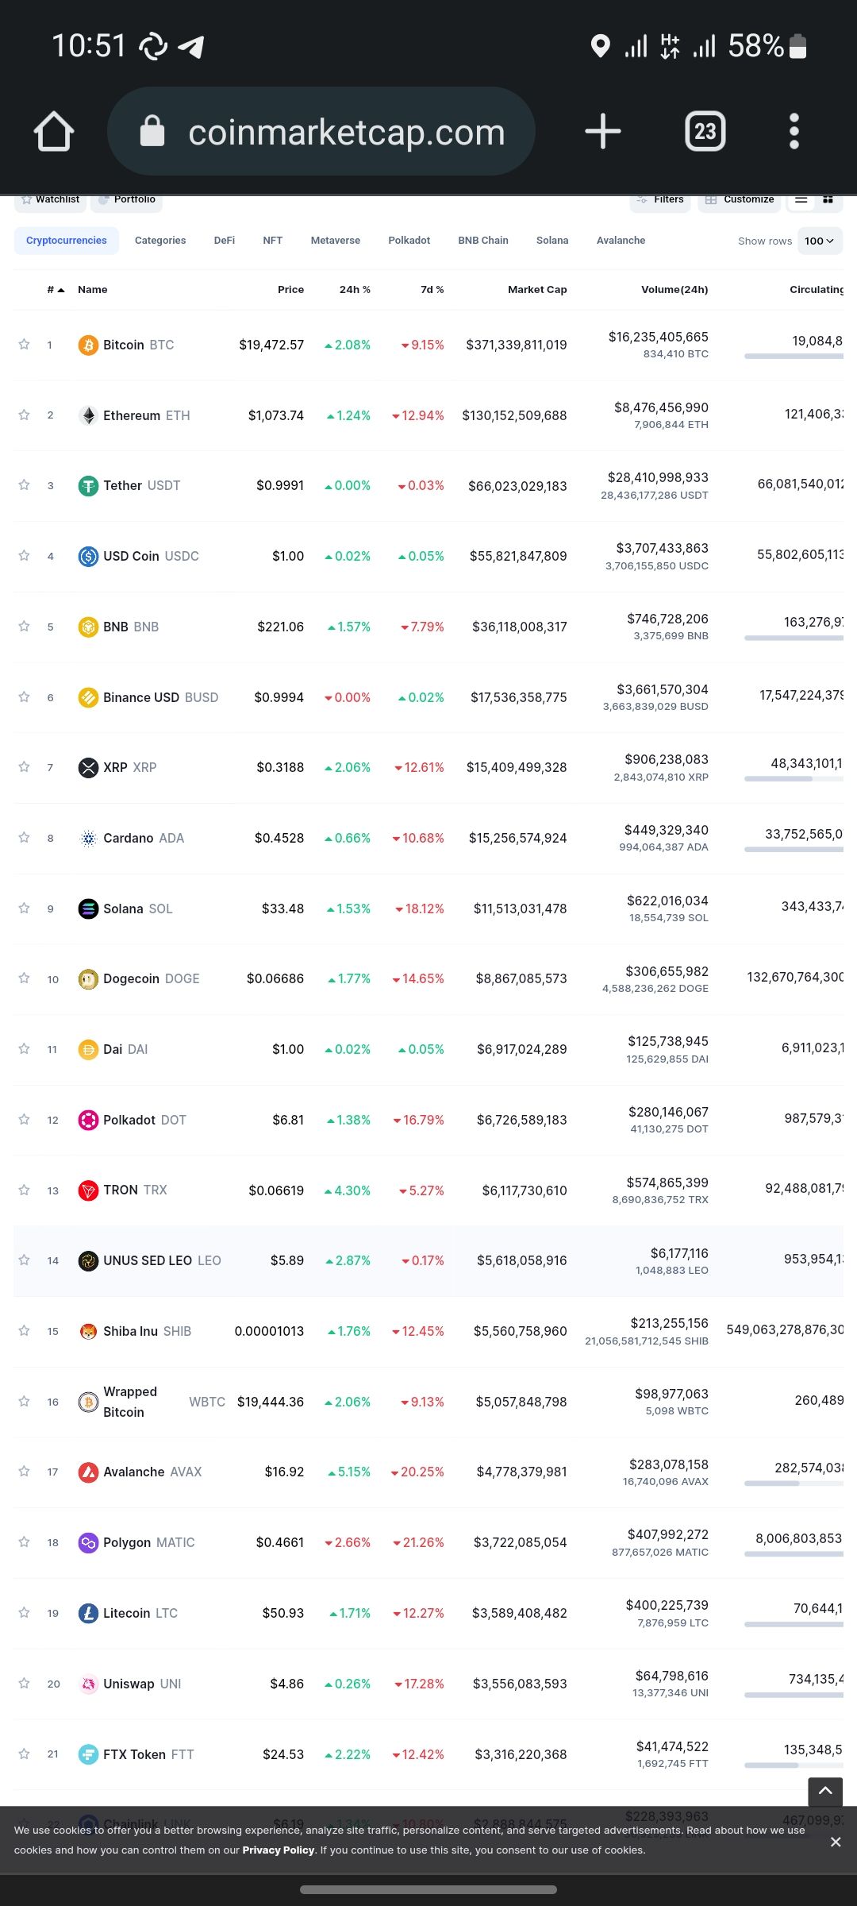This screenshot has width=857, height=1906.
Task: Click XRP circulating supply progress bar
Action: [x=793, y=779]
